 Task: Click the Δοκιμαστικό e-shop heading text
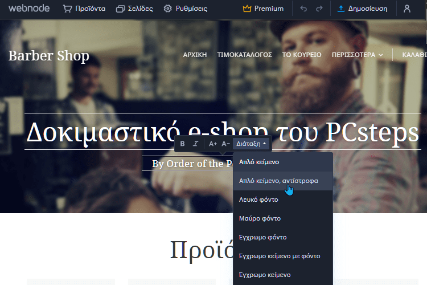click(223, 132)
